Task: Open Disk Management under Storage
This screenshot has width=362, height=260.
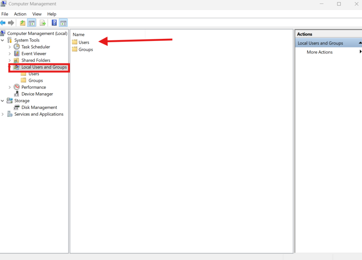Action: click(x=38, y=107)
